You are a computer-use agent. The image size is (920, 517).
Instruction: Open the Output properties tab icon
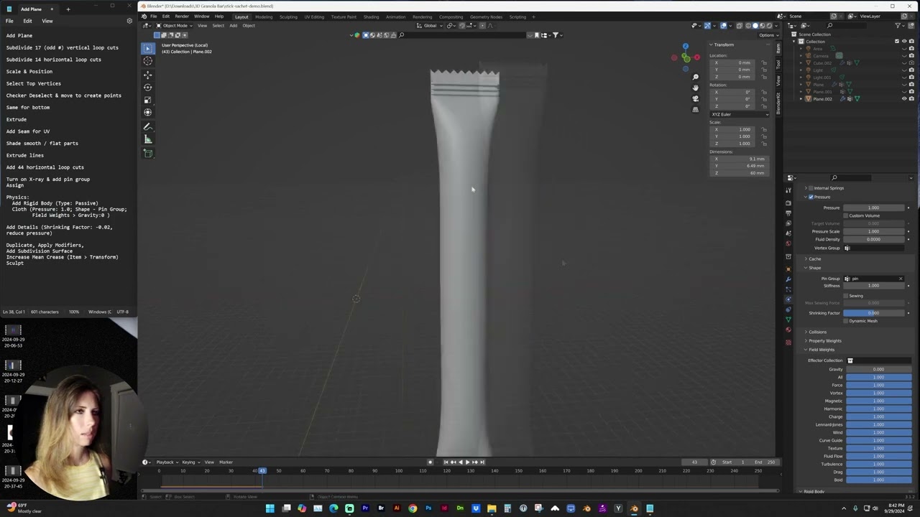(788, 213)
